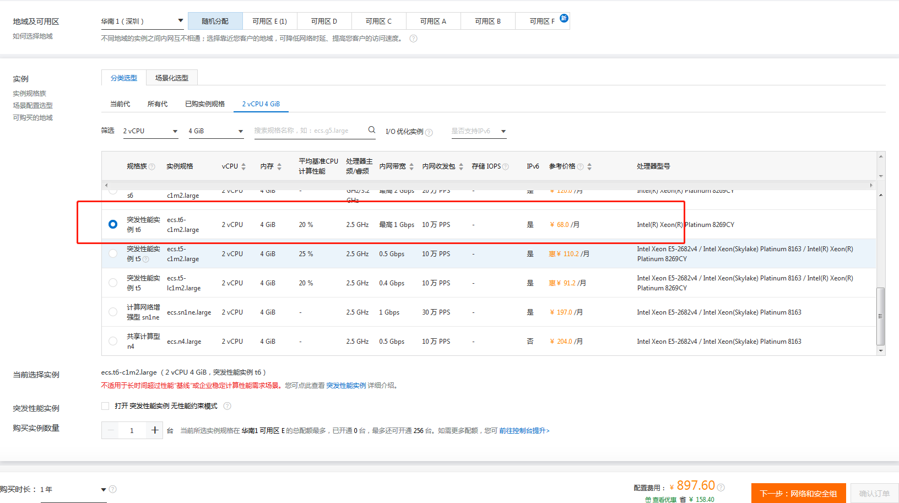Click the search magnifier icon
The height and width of the screenshot is (503, 899).
point(372,130)
